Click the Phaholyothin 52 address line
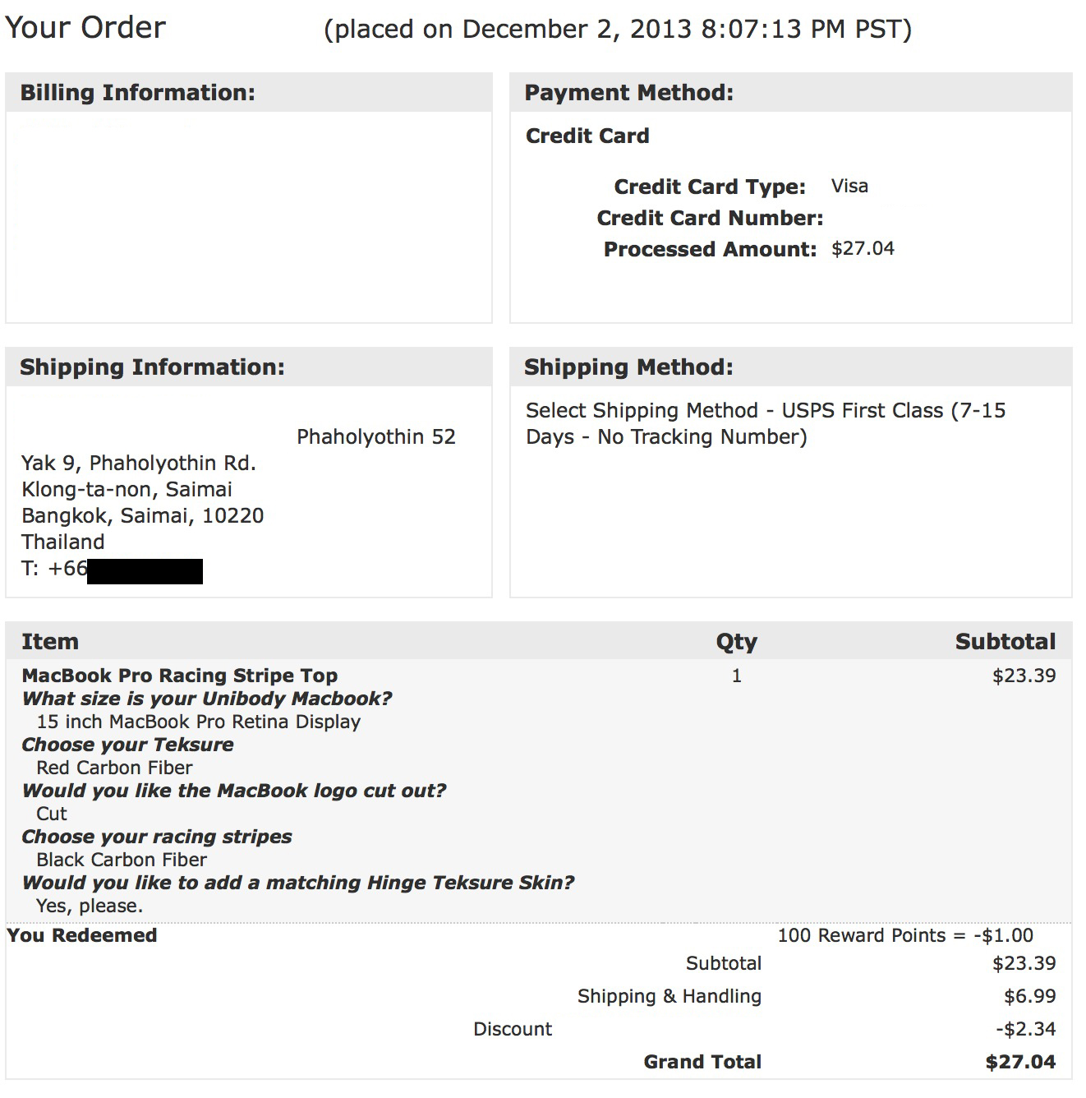This screenshot has width=1086, height=1098. (x=376, y=436)
